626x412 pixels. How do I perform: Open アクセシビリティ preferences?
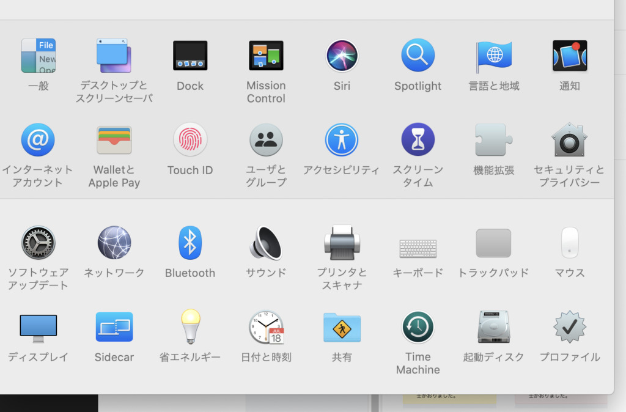click(x=342, y=140)
